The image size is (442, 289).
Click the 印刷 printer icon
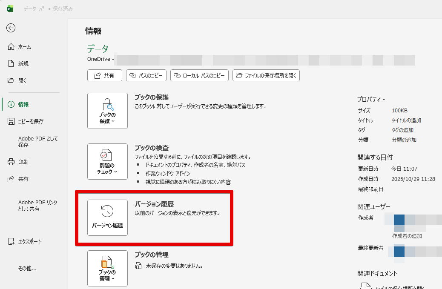tap(11, 162)
